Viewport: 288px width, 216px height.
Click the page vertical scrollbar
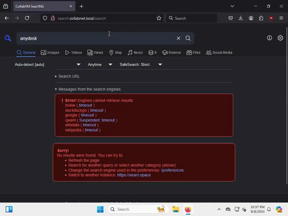287,106
